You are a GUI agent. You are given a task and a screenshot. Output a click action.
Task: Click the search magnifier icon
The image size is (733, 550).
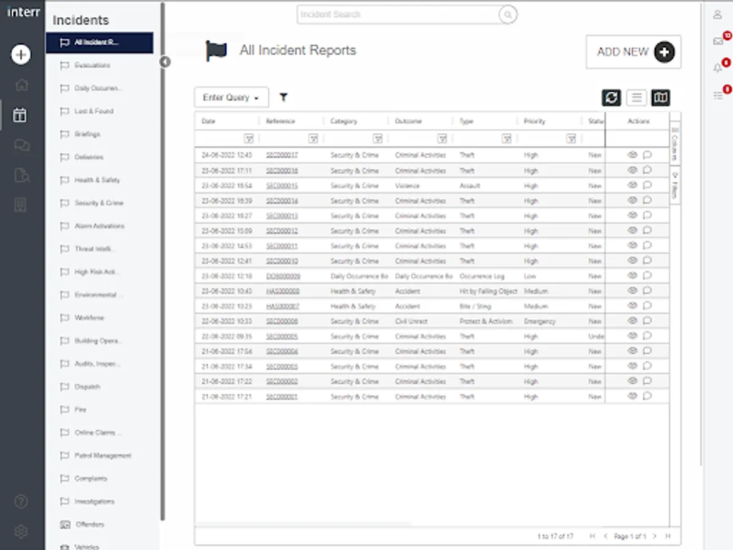508,15
